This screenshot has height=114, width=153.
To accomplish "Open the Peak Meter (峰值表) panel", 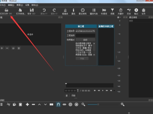I will pyautogui.click(x=65, y=12).
